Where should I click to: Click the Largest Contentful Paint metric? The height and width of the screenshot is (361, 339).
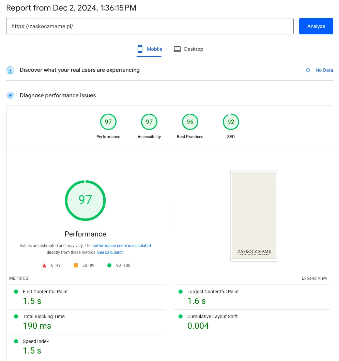(x=213, y=292)
